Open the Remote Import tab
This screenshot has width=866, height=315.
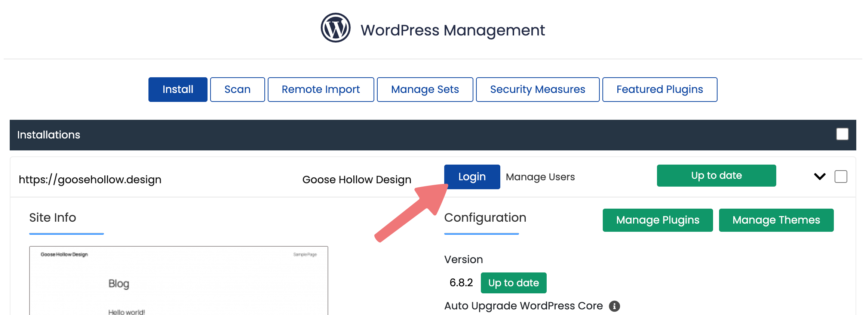pos(321,90)
